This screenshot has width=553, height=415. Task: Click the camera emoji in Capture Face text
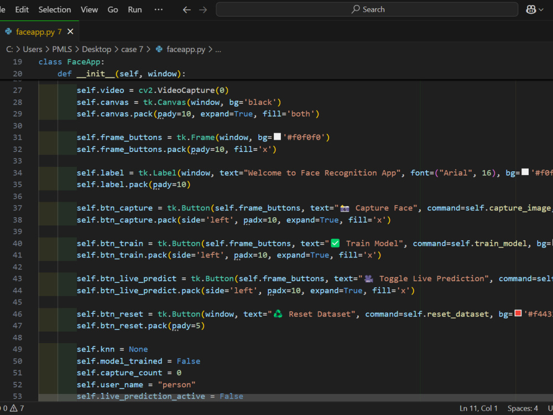tap(345, 208)
